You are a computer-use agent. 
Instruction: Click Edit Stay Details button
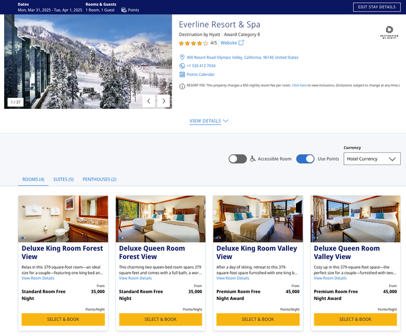coord(377,7)
